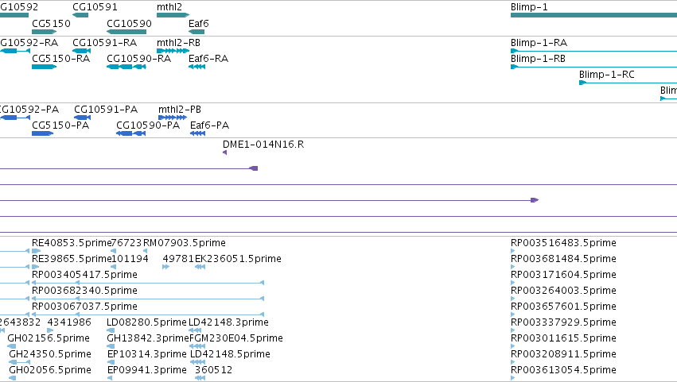Click the RP003681484.5prime label
The height and width of the screenshot is (382, 677).
pyautogui.click(x=563, y=259)
